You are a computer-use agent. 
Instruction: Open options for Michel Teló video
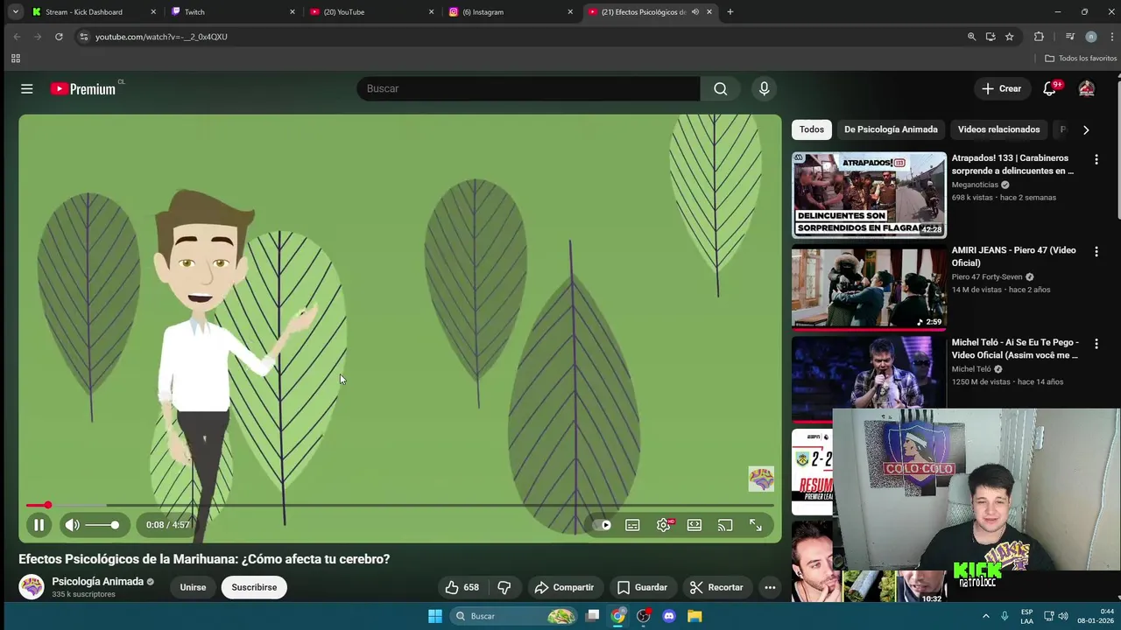1096,344
